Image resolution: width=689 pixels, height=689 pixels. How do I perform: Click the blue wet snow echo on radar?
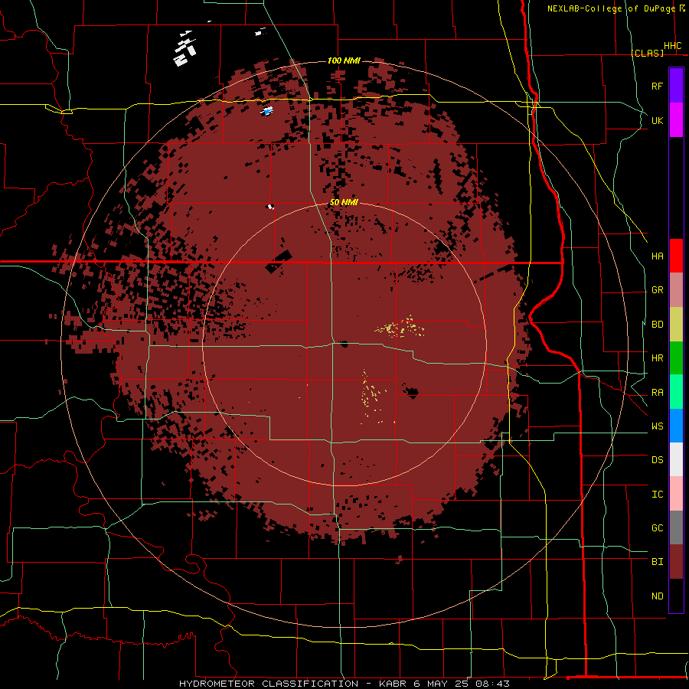(267, 111)
